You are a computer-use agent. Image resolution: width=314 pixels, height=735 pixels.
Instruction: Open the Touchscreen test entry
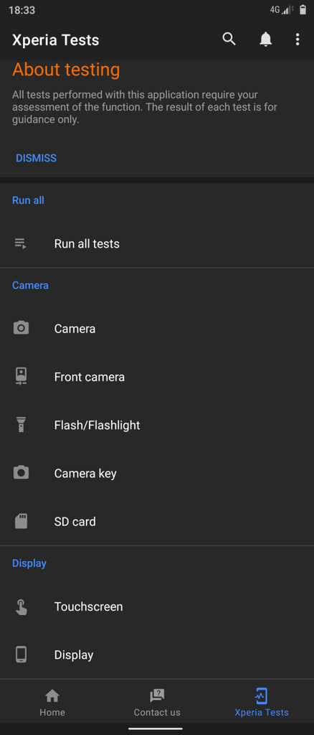[x=157, y=607]
